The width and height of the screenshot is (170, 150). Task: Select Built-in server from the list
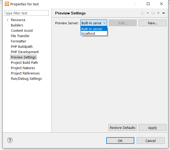tap(94, 29)
